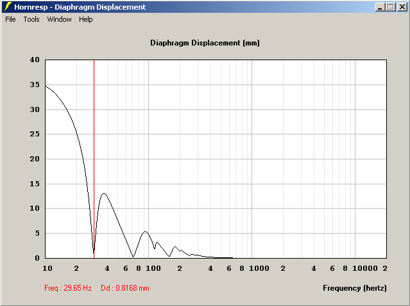Open the Tools menu
410x306 pixels.
point(31,19)
